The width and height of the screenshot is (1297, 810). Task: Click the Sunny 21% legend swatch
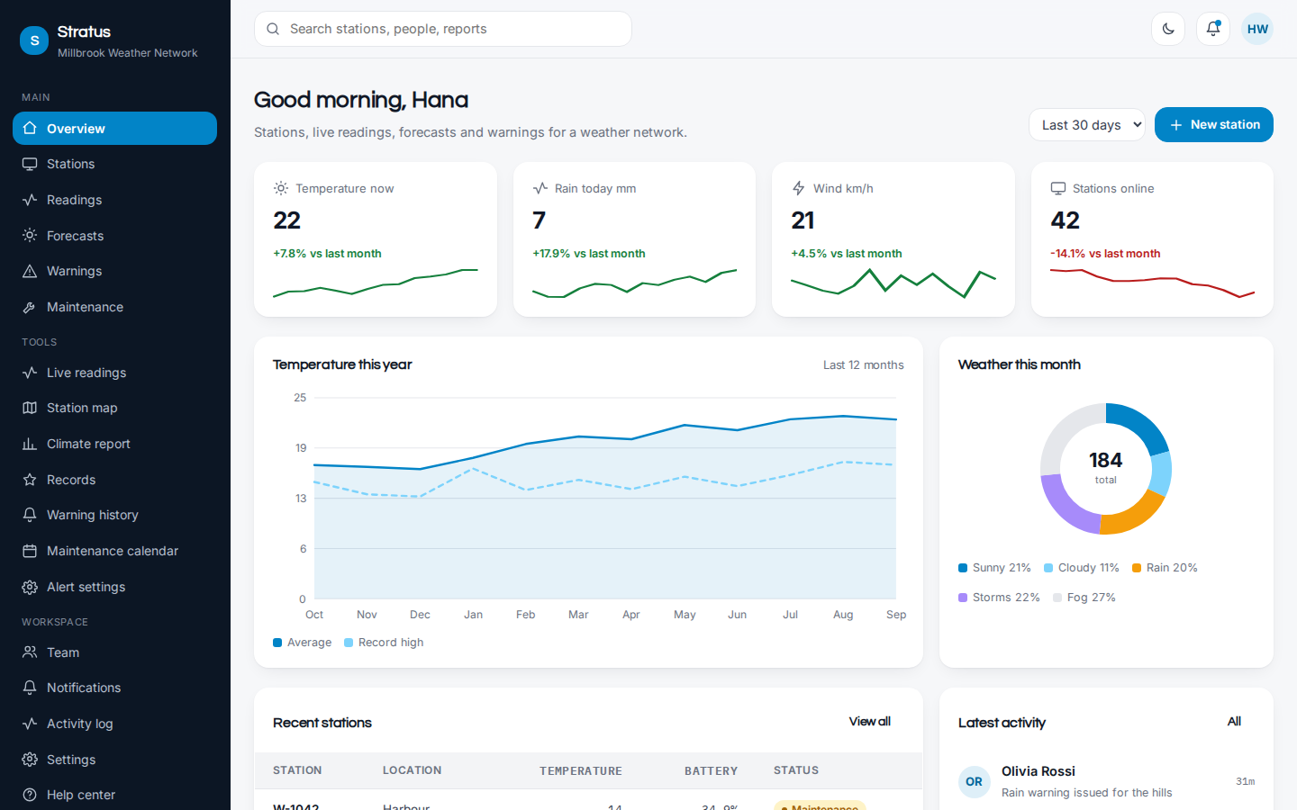click(x=963, y=568)
